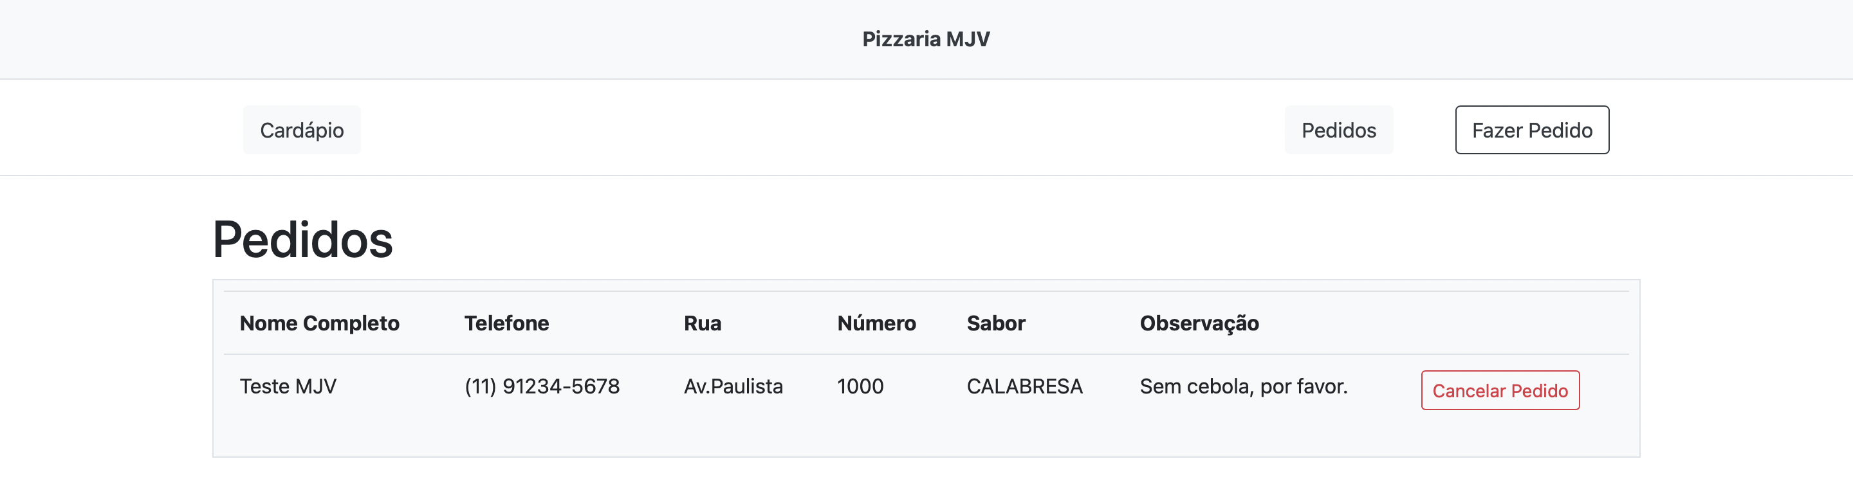1853x477 pixels.
Task: Switch to the Pedidos section
Action: (1338, 130)
